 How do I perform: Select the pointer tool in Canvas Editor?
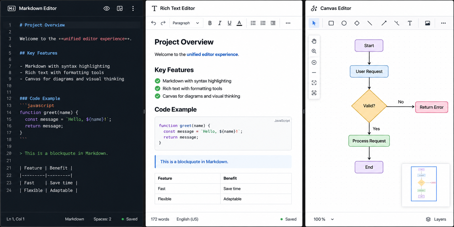pyautogui.click(x=314, y=23)
